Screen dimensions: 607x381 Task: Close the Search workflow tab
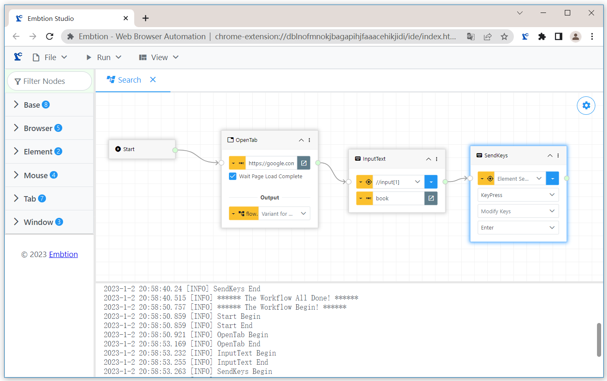click(x=153, y=79)
